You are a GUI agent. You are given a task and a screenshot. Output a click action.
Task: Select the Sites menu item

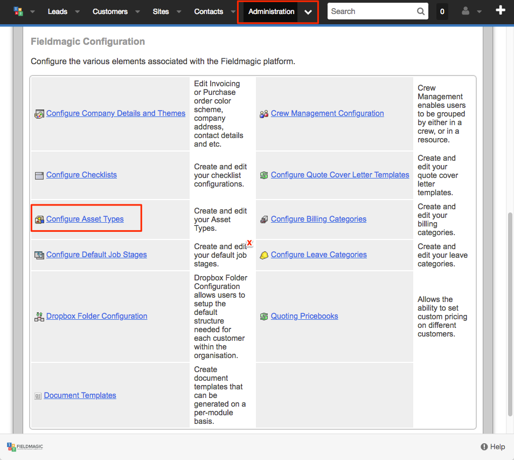161,11
